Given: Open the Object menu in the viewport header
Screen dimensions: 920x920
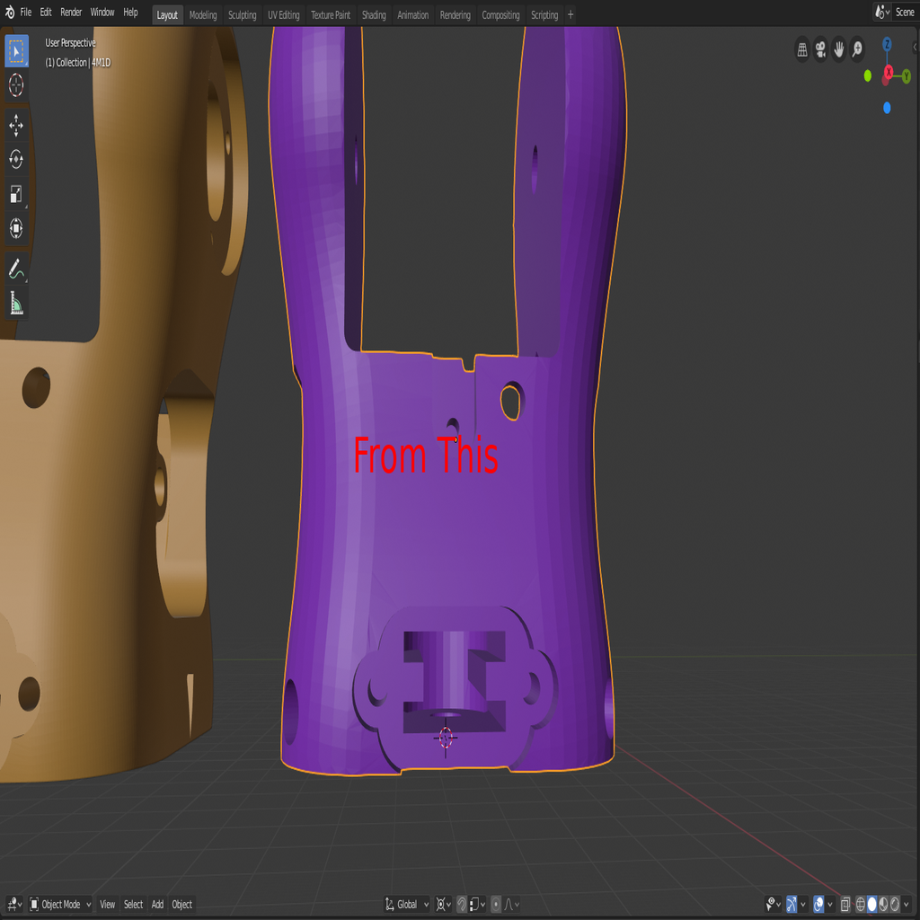Looking at the screenshot, I should [181, 905].
